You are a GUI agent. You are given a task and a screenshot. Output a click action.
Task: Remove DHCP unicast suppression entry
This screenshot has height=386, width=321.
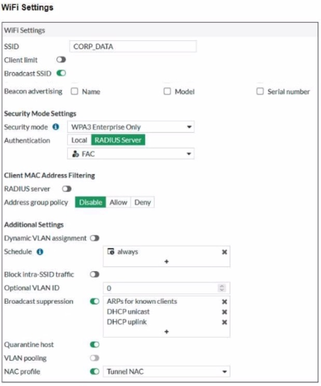tap(224, 312)
